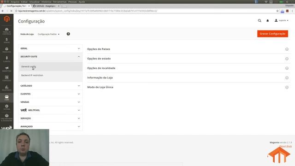Open the Produtos sidebar icon

6,50
